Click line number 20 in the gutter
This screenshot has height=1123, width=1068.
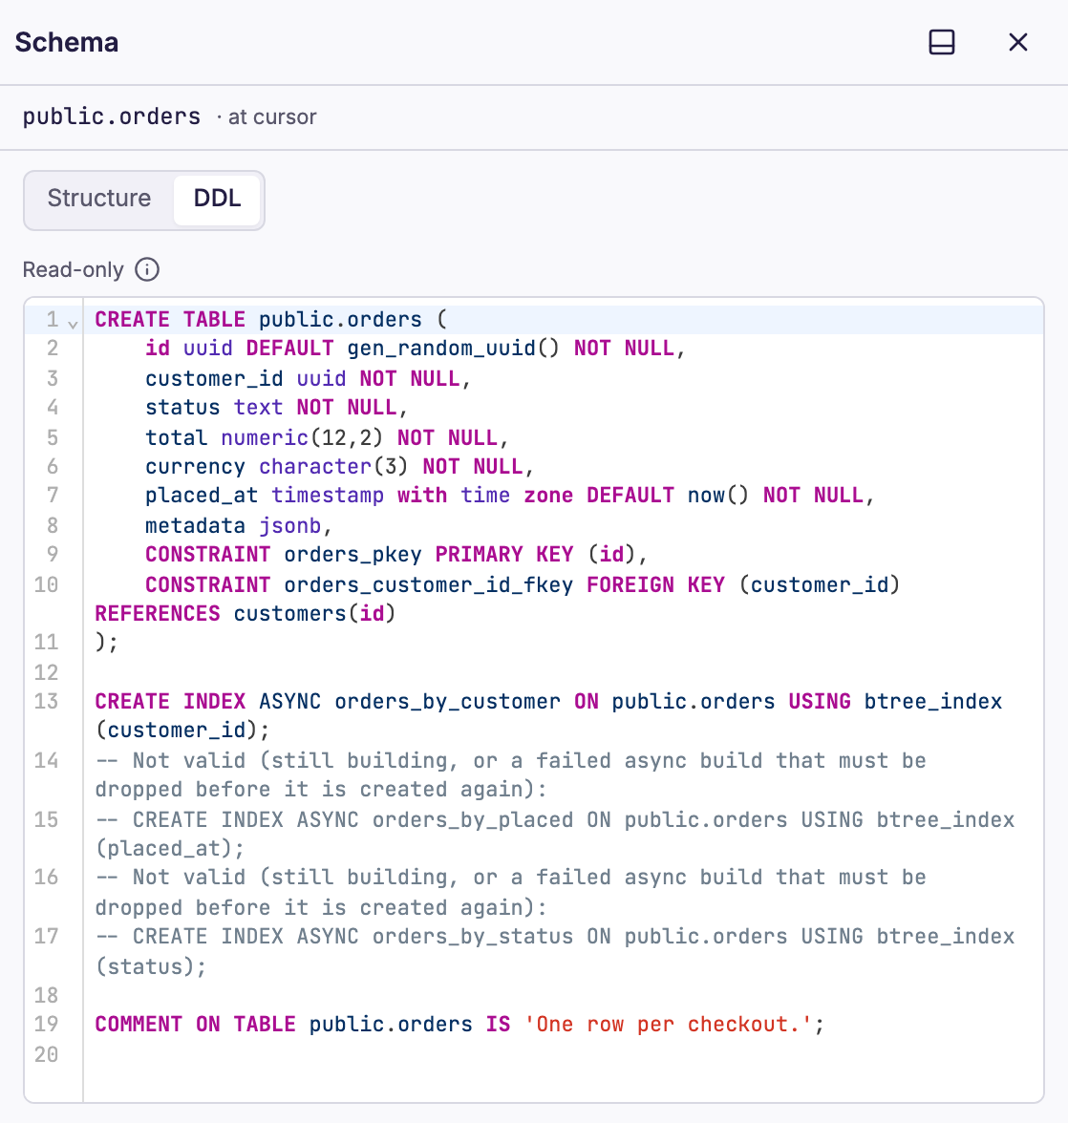(46, 1055)
